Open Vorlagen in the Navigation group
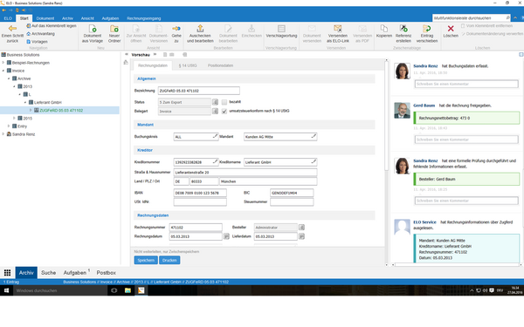The width and height of the screenshot is (524, 327). coord(37,42)
